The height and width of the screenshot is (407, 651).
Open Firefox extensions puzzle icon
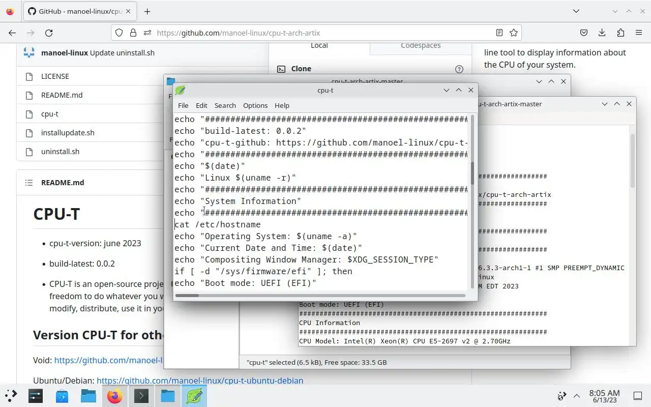tap(620, 33)
